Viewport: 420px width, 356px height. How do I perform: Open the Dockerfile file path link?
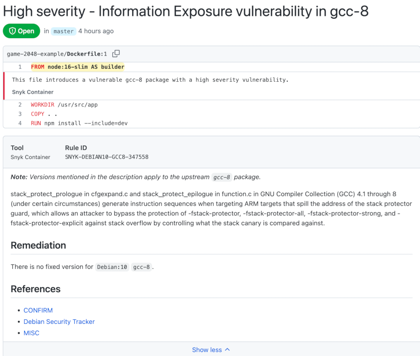57,54
